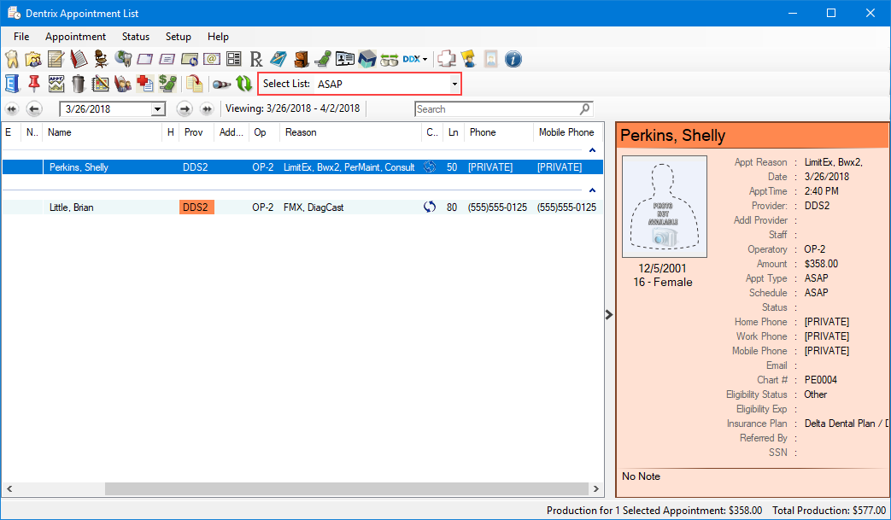The width and height of the screenshot is (891, 520).
Task: Expand the DDX dropdown arrow
Action: [x=425, y=60]
